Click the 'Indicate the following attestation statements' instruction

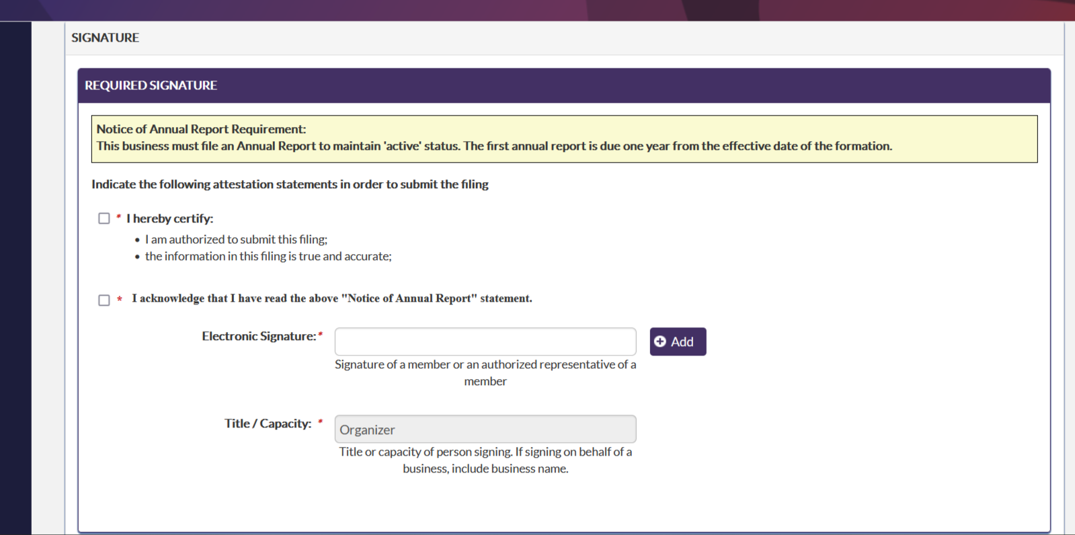[290, 184]
